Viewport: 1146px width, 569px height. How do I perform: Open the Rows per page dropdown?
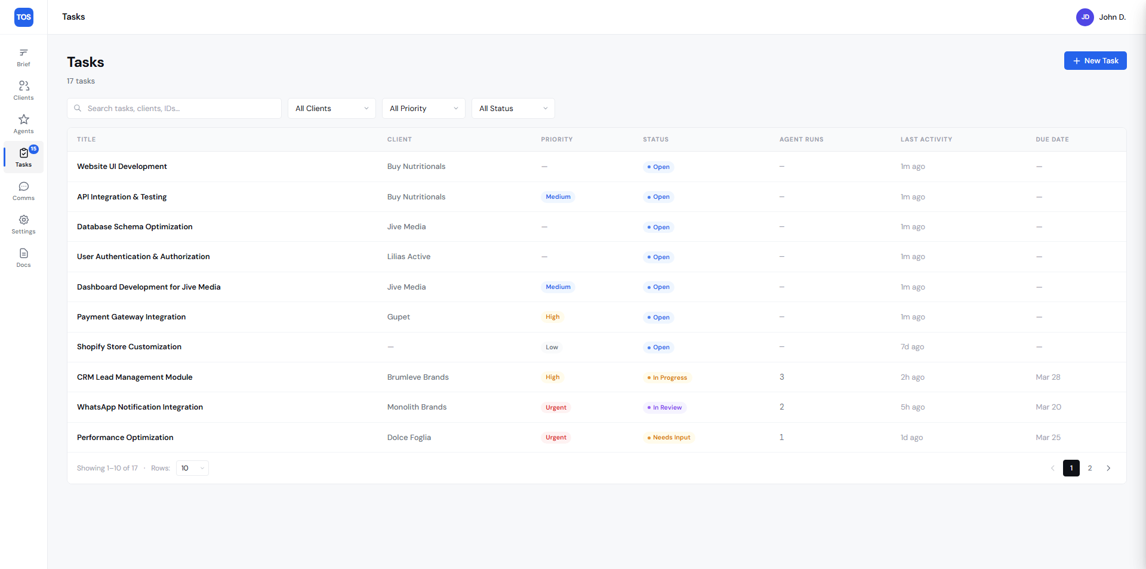pyautogui.click(x=192, y=468)
